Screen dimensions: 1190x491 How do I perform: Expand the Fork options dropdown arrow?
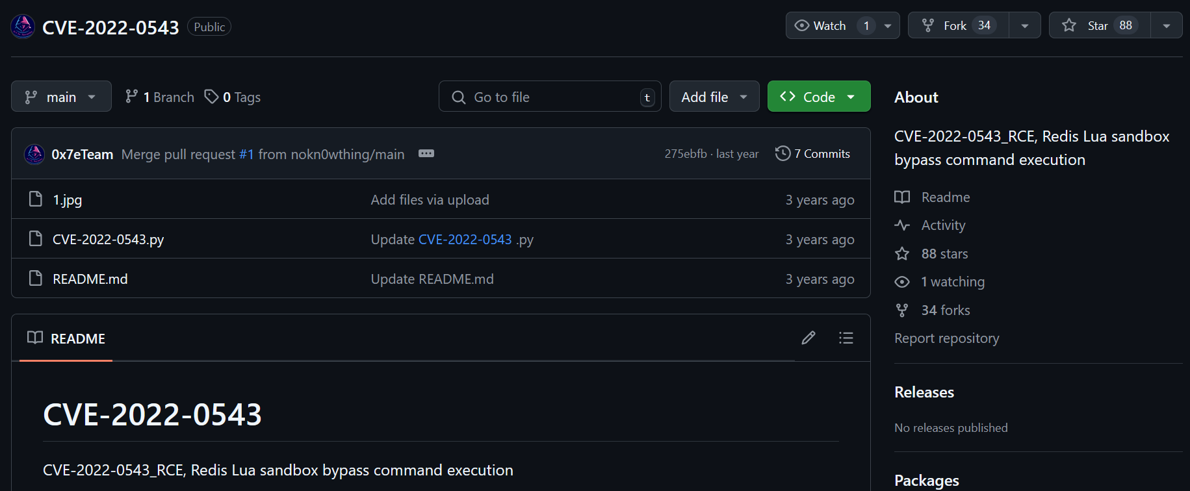[1025, 26]
